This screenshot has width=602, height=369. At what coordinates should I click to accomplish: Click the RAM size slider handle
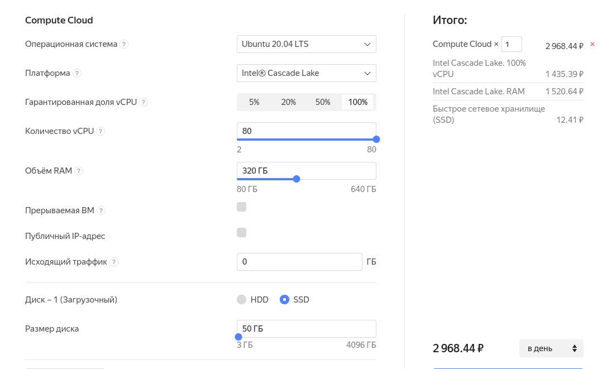click(297, 179)
